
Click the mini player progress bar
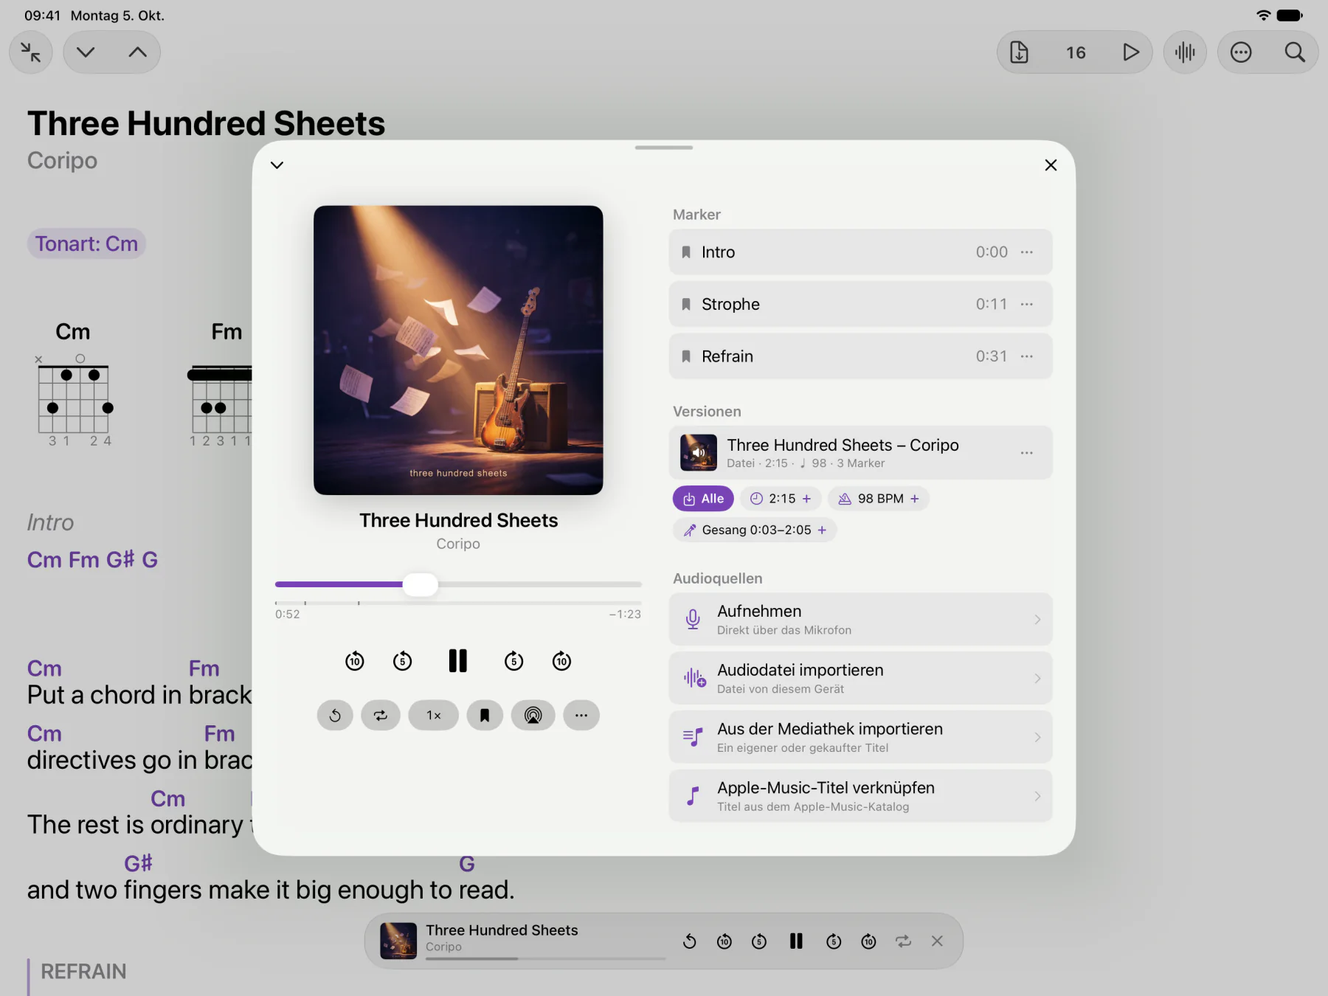pyautogui.click(x=545, y=958)
